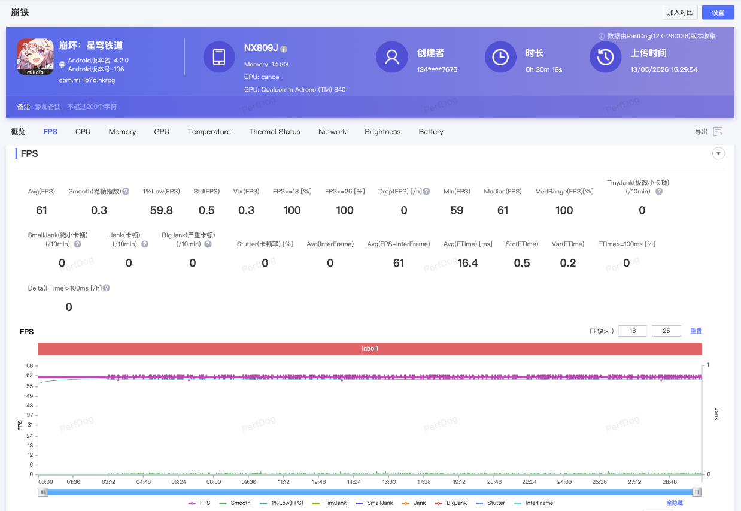Toggle the TinyJank legend series
The width and height of the screenshot is (741, 511).
tap(330, 503)
